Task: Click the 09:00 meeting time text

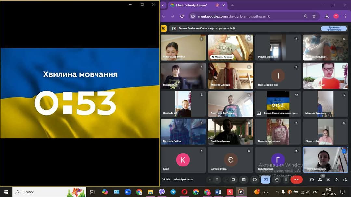Action: 166,179
